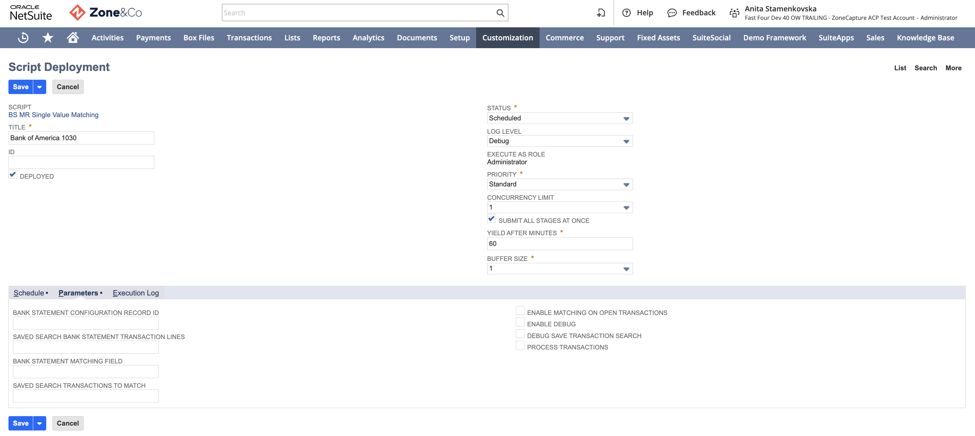Open the Customization menu
The width and height of the screenshot is (975, 436).
point(507,37)
